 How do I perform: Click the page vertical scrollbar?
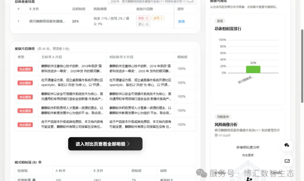point(302,66)
